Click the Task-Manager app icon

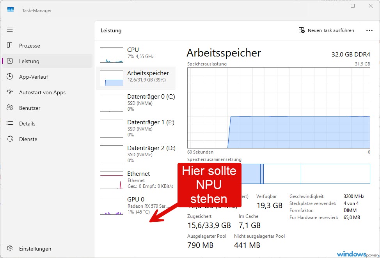point(11,9)
